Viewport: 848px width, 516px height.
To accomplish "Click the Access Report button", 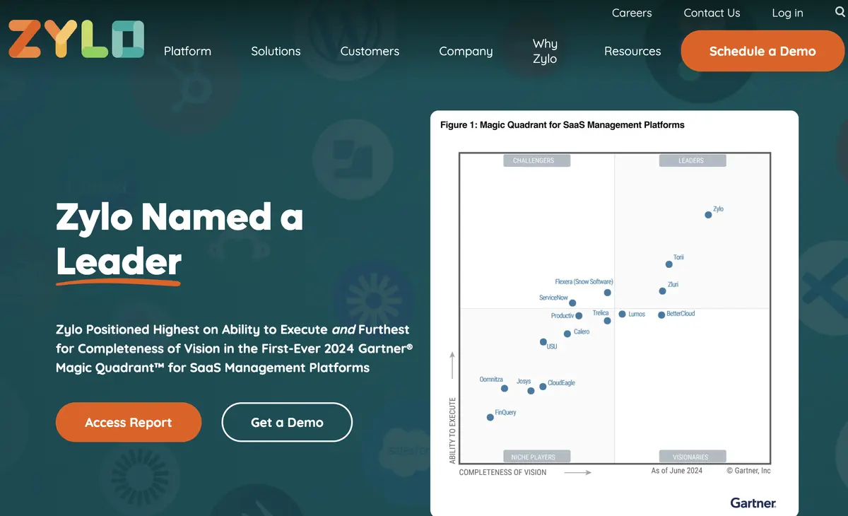I will (x=128, y=422).
